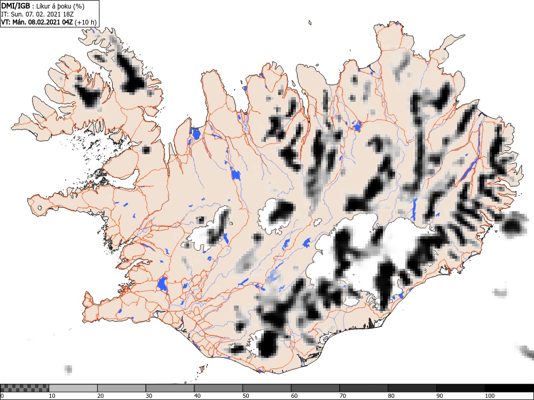Select the 20–30 gray legend segment

122,388
